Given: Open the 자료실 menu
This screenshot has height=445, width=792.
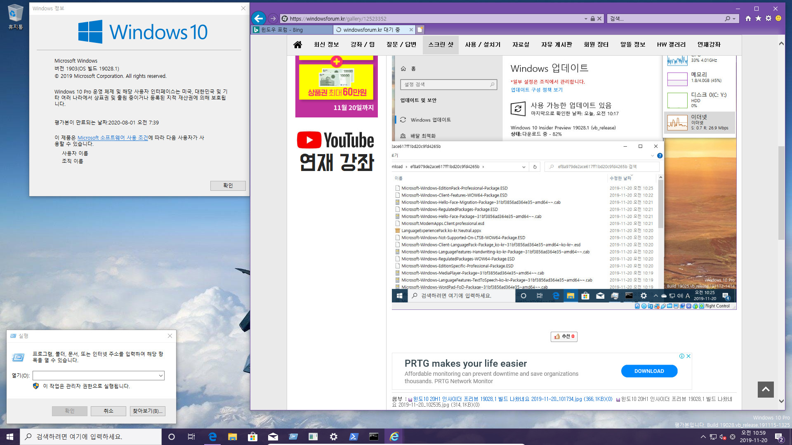Looking at the screenshot, I should point(521,44).
